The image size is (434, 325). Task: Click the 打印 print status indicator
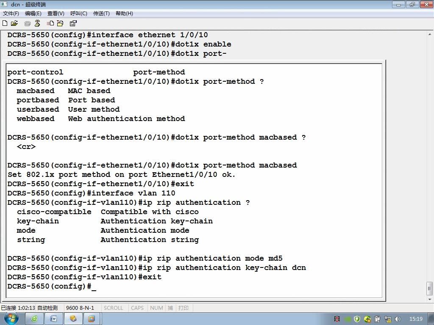tap(184, 308)
